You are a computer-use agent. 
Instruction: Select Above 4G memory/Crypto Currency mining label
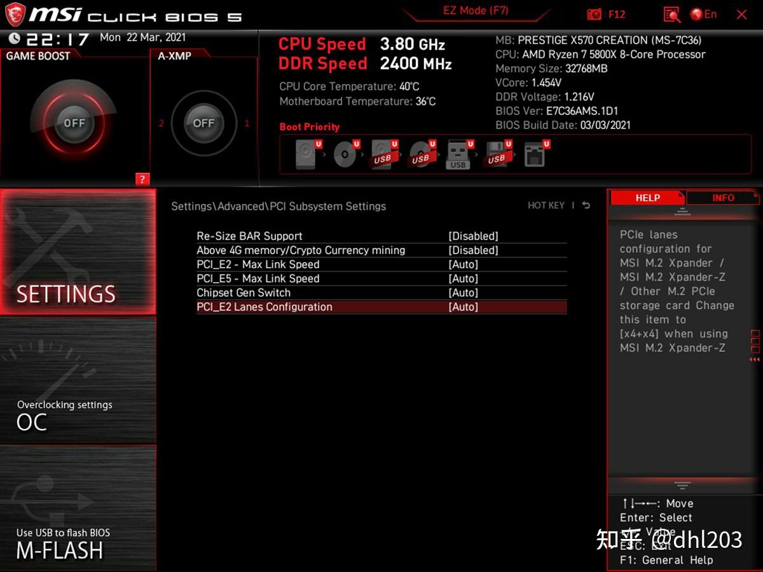tap(301, 250)
